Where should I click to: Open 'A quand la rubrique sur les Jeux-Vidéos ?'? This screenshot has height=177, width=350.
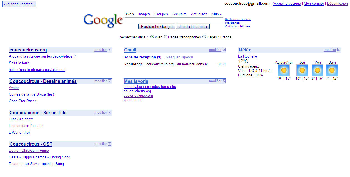pyautogui.click(x=42, y=56)
